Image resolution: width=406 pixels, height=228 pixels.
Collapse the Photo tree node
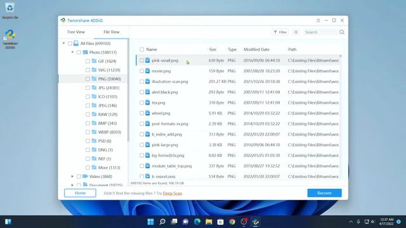pos(72,52)
